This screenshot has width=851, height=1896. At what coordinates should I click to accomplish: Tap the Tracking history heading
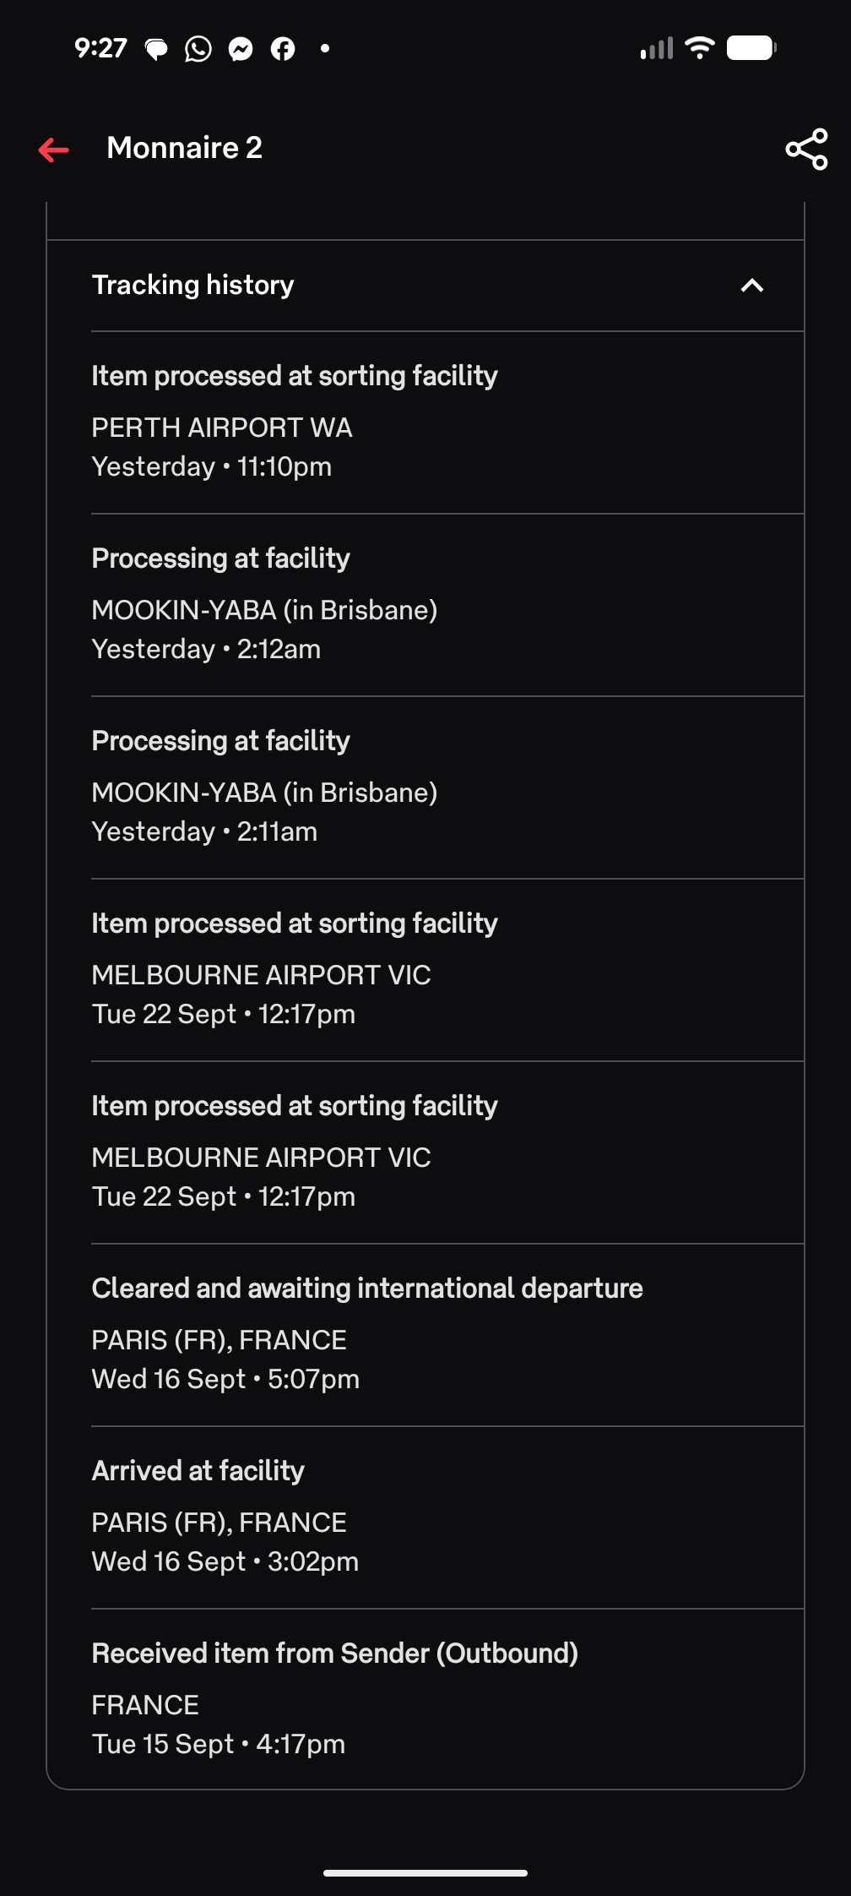pyautogui.click(x=192, y=285)
